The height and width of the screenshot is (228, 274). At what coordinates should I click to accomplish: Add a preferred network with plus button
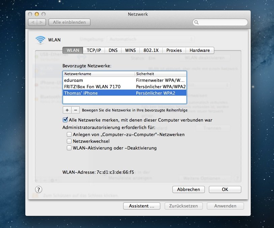pyautogui.click(x=67, y=110)
